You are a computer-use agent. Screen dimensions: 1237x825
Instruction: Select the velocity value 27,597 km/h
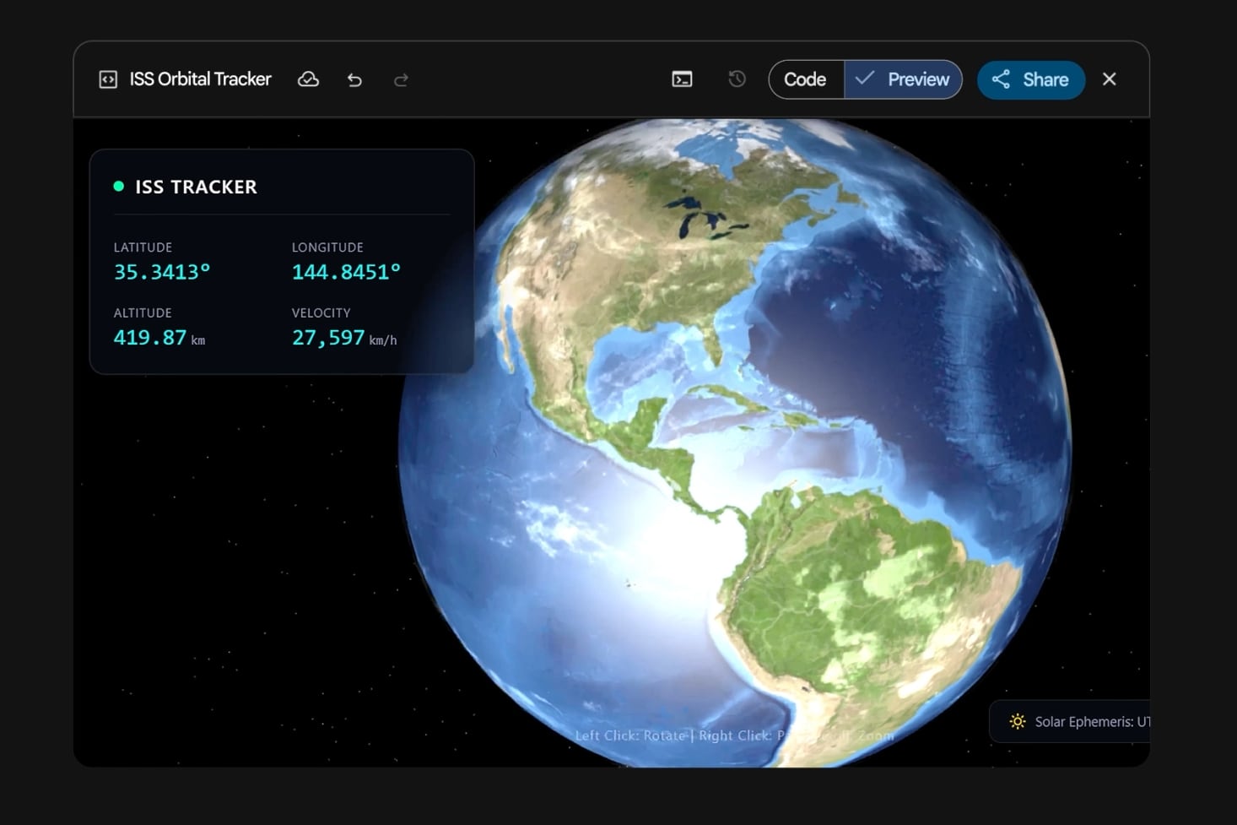344,338
